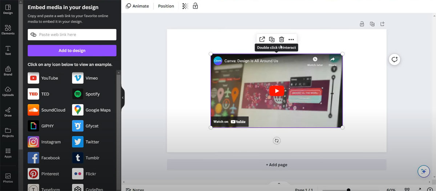Click the Canva channel logo on the video
436x191 pixels.
(x=218, y=61)
